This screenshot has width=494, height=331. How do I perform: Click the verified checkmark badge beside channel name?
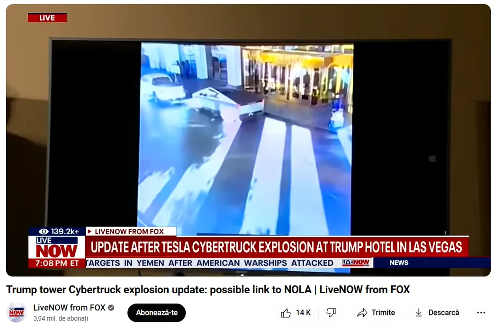click(x=111, y=308)
